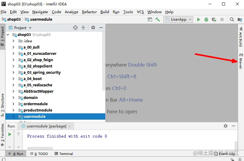This screenshot has height=161, width=244.
Task: Build project with the hammer icon
Action: [x=157, y=19]
